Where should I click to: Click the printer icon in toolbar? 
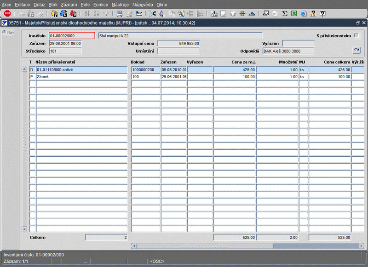pyautogui.click(x=120, y=14)
